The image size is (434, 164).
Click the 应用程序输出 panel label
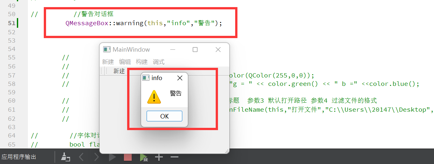[19, 157]
